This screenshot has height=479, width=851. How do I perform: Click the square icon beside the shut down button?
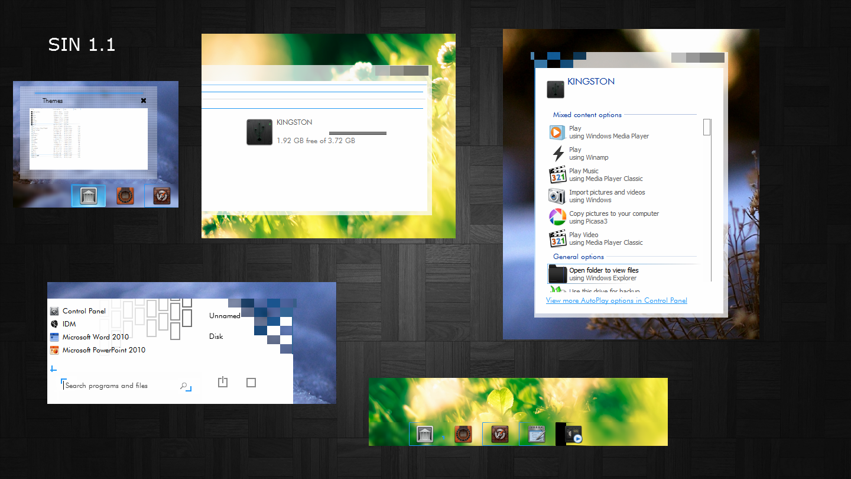(x=251, y=383)
